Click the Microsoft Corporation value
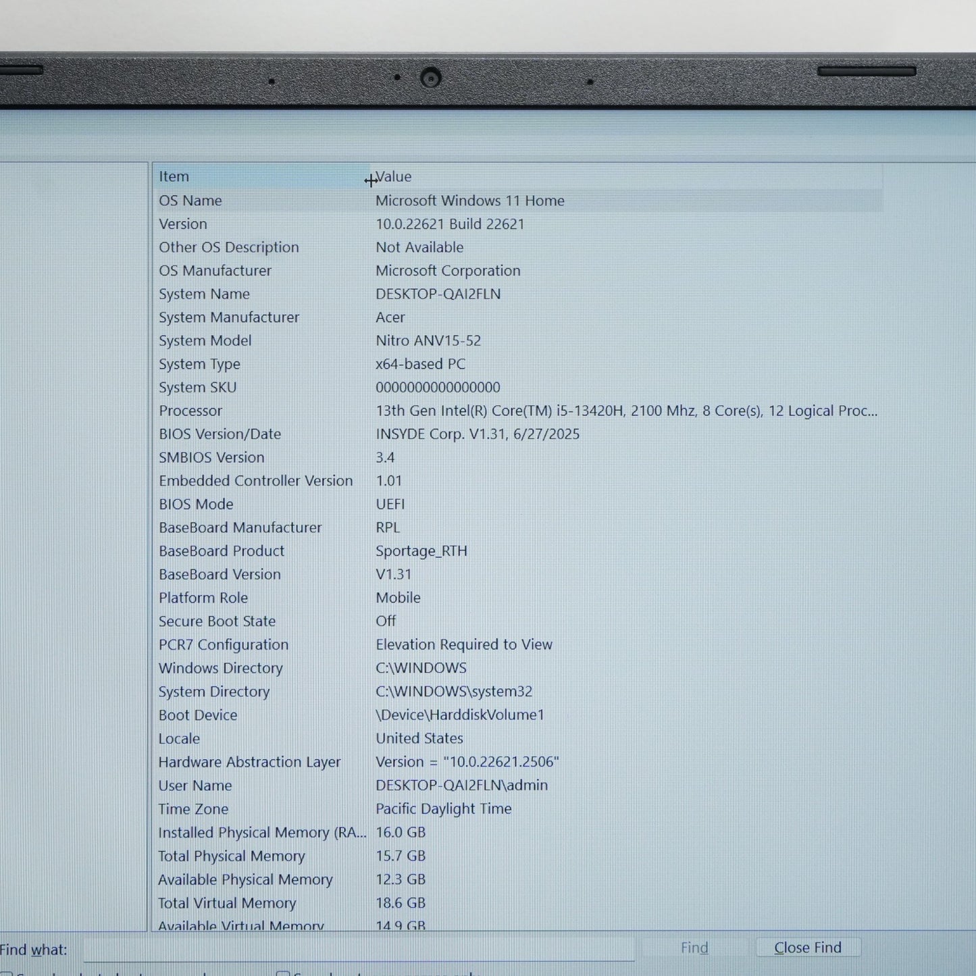Viewport: 976px width, 976px height. [448, 271]
